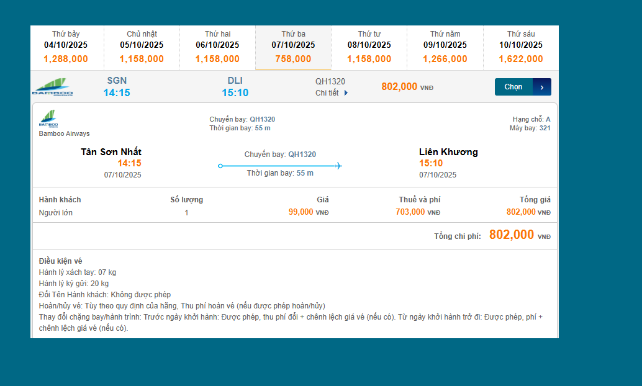Click the SGN departure airport code
Viewport: 642px width, 386px height.
pos(117,81)
